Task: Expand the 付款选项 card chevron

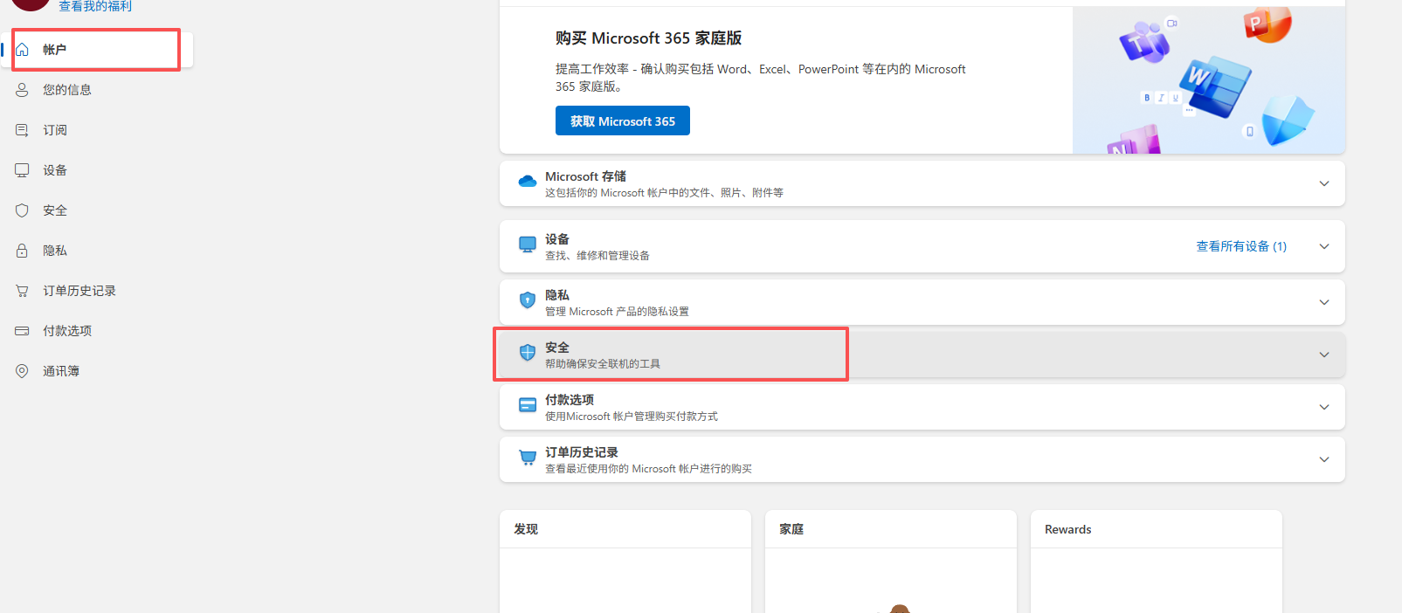Action: coord(1324,407)
